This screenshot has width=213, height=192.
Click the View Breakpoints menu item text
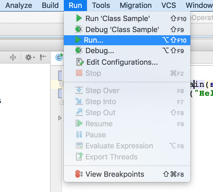[x=115, y=174]
